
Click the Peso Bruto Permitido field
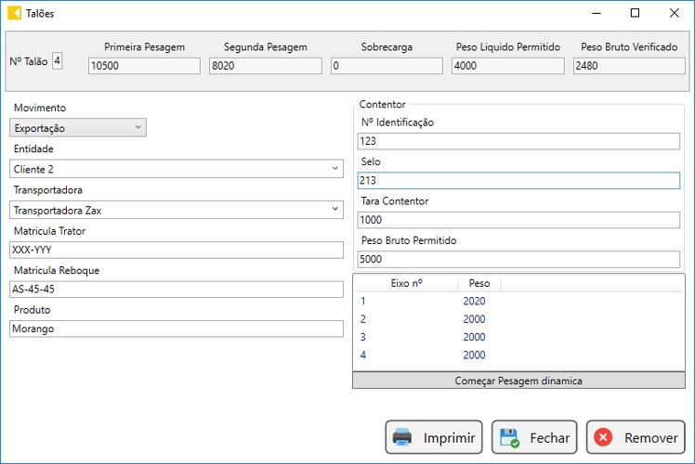(x=518, y=259)
